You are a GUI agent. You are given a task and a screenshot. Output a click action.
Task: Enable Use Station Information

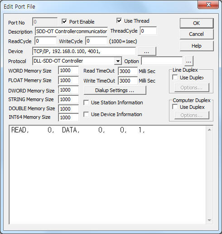coord(86,102)
